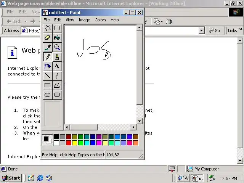Click the Internet Explorer quick launch icon

(x=40, y=178)
